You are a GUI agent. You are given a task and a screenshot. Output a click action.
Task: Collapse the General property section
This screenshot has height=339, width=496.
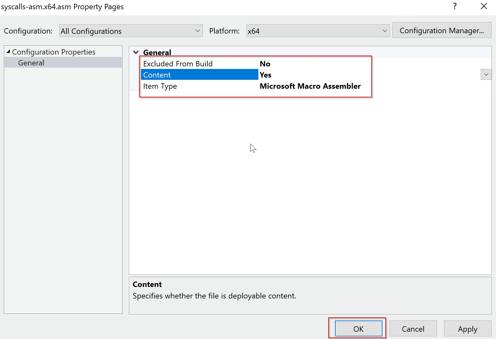tap(136, 52)
